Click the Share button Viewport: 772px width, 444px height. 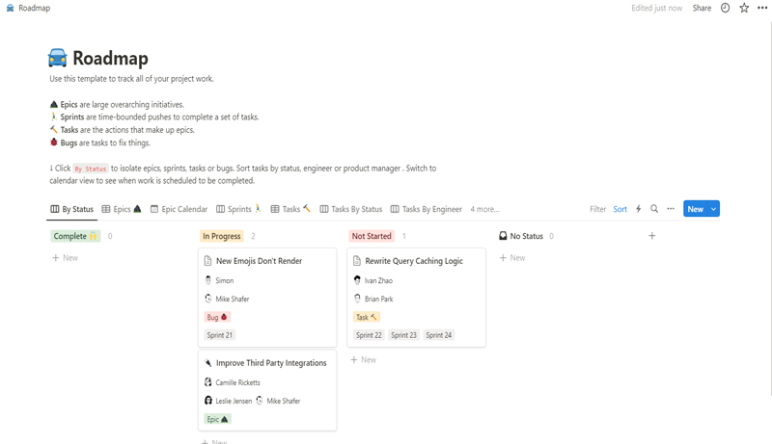click(702, 8)
